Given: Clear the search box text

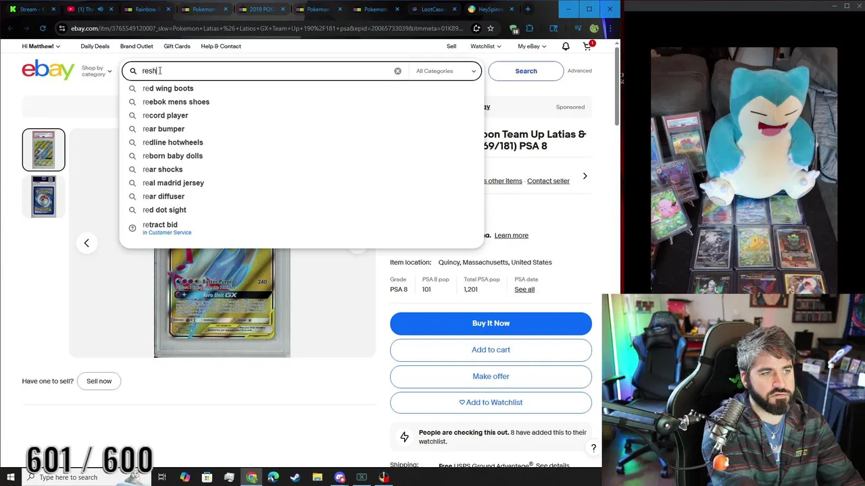Looking at the screenshot, I should (x=397, y=71).
